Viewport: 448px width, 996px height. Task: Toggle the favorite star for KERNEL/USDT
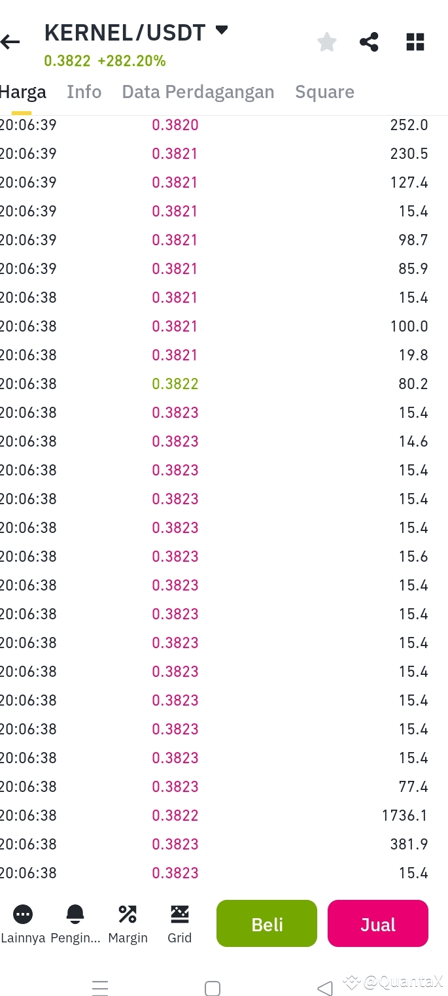coord(326,43)
